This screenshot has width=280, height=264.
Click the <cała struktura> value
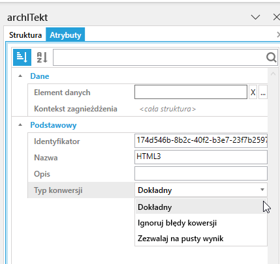pyautogui.click(x=168, y=109)
